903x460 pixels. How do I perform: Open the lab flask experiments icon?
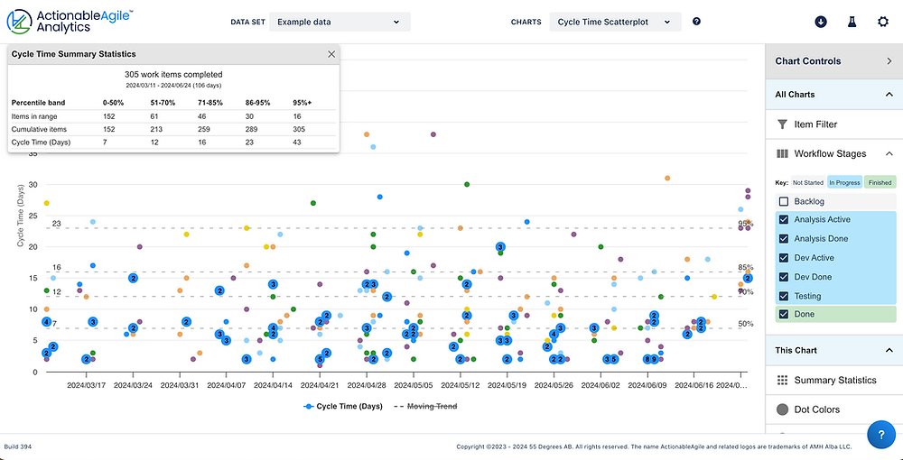point(851,22)
